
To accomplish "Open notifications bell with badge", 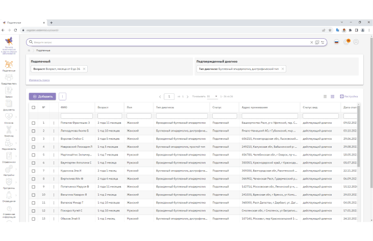I will [x=346, y=42].
